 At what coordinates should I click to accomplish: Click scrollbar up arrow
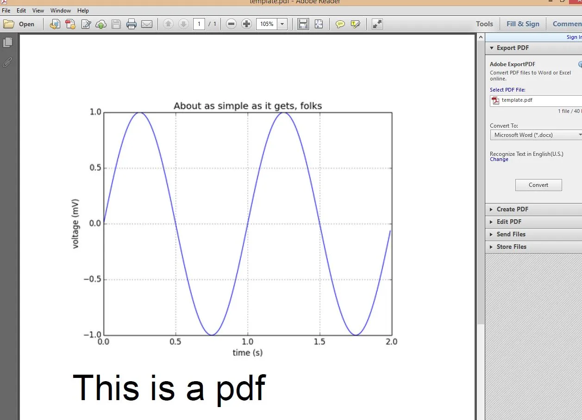[x=481, y=37]
